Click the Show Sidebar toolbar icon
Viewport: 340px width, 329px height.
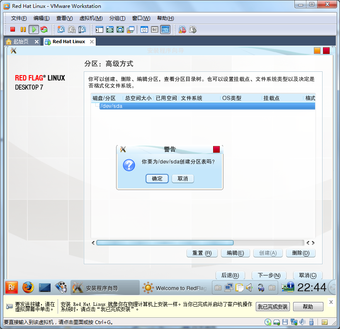pos(100,29)
